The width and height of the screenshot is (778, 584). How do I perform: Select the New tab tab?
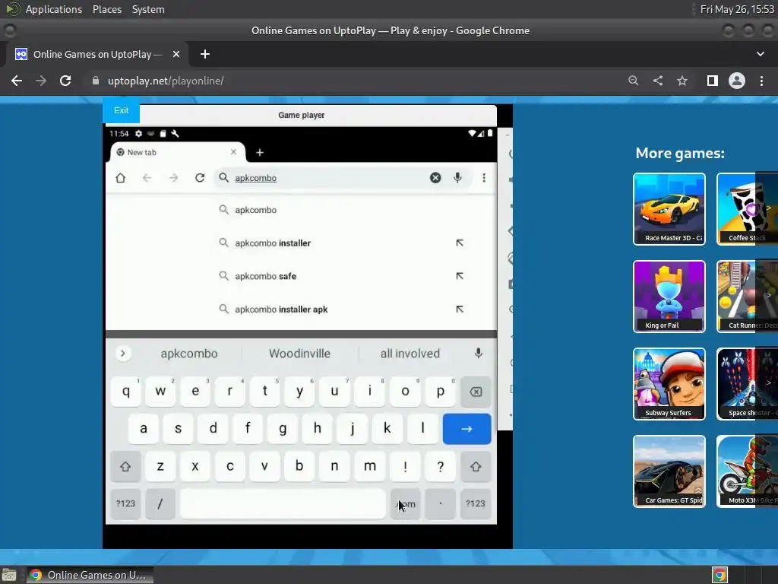click(177, 152)
